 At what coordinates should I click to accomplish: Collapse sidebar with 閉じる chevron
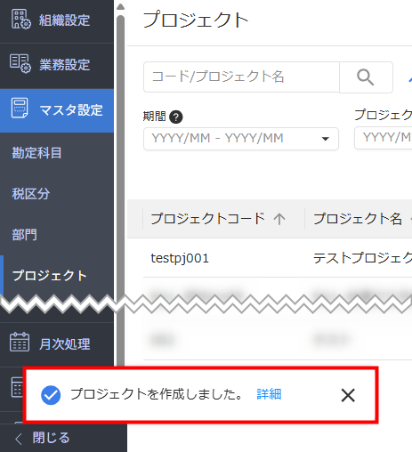(x=19, y=439)
